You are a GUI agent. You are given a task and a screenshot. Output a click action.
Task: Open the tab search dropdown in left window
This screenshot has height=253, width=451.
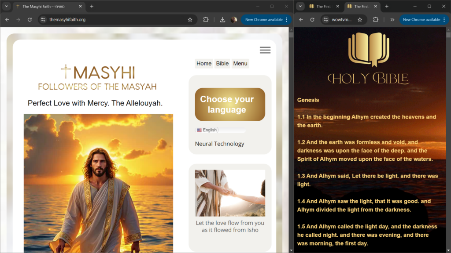(6, 6)
